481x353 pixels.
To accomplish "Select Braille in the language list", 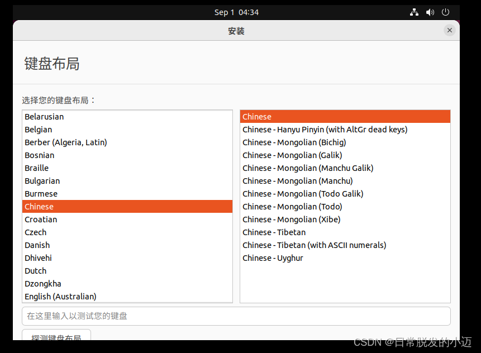I will [127, 168].
